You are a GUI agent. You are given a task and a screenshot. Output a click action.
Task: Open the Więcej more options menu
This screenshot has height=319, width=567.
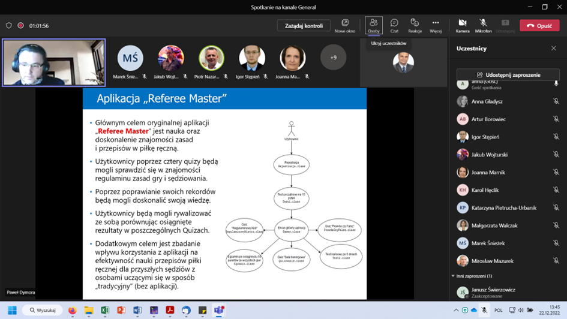(x=436, y=25)
